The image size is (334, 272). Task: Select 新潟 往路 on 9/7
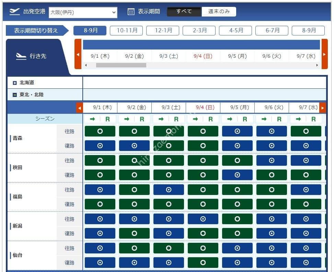pyautogui.click(x=306, y=219)
